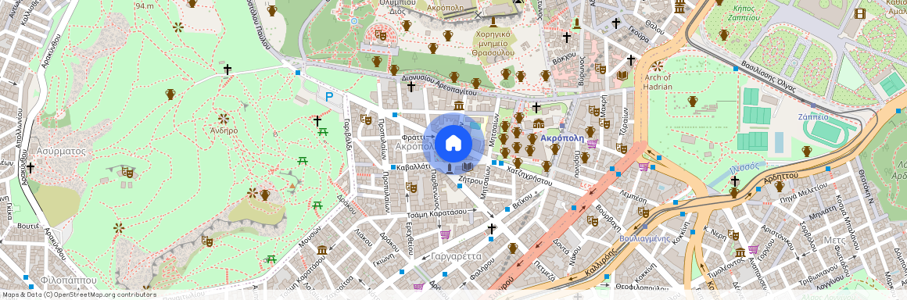Select the Arch of Hadrian label

pyautogui.click(x=657, y=82)
